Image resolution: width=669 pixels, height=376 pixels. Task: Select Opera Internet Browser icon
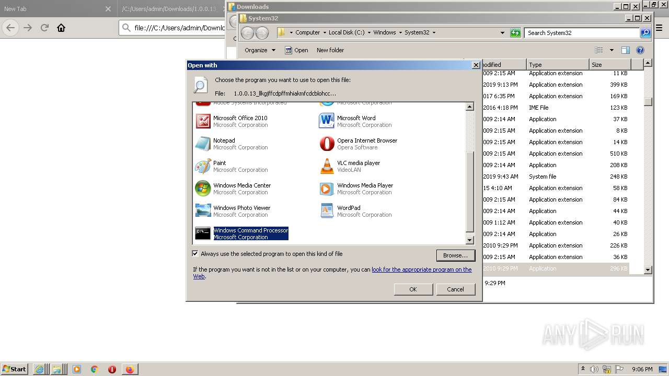(x=327, y=144)
